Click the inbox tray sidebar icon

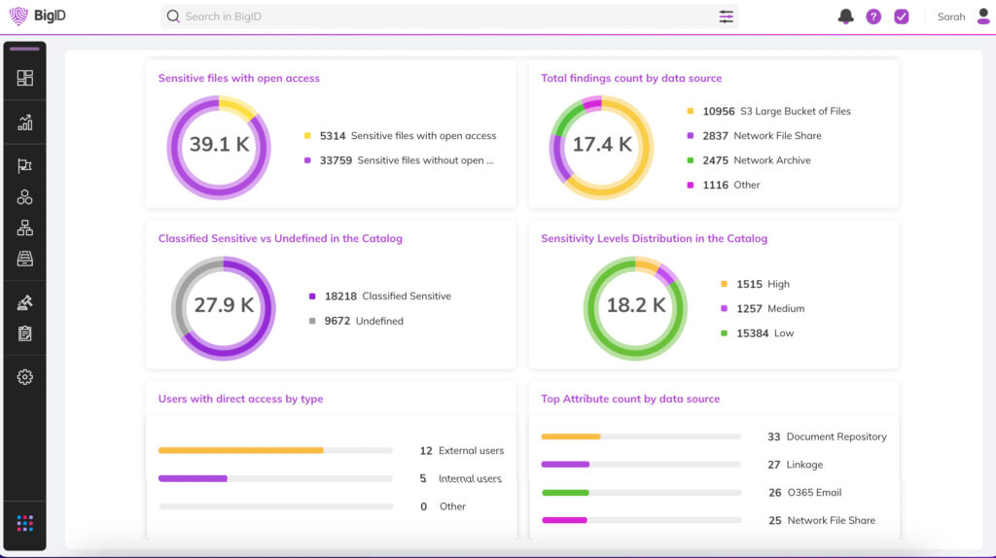(25, 259)
